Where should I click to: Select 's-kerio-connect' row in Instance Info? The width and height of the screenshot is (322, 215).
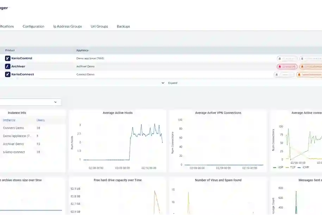tap(32, 152)
